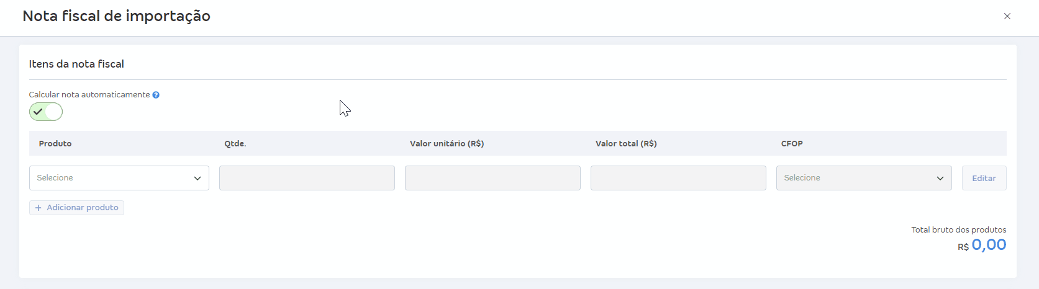Disable the Calcular nota automaticamente switch
Viewport: 1039px width, 289px height.
pyautogui.click(x=46, y=112)
